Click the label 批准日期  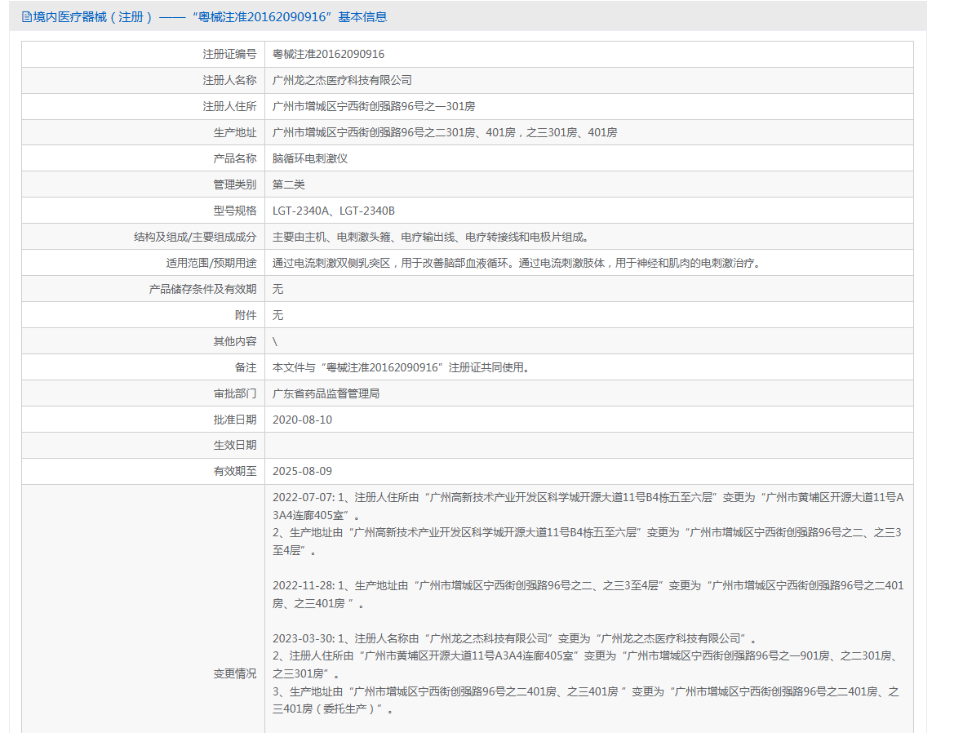(x=234, y=420)
